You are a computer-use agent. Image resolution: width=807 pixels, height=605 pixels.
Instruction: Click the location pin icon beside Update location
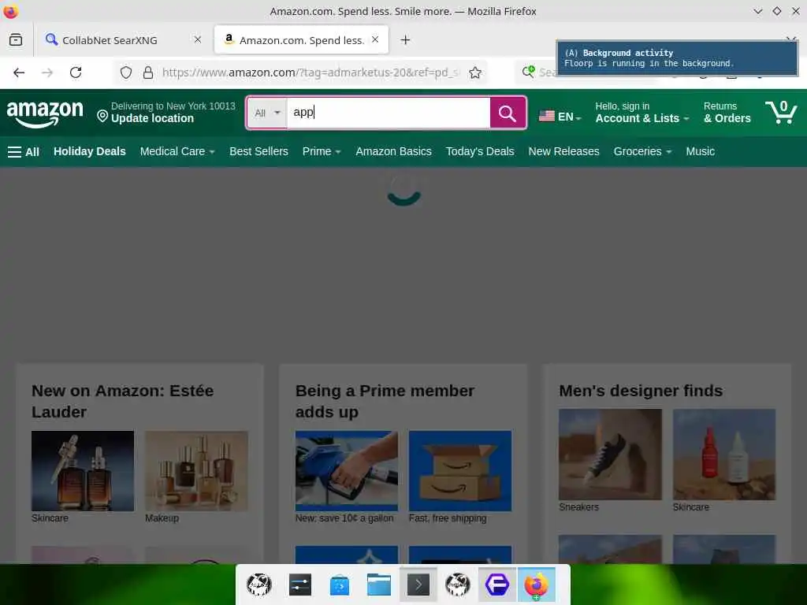(102, 117)
